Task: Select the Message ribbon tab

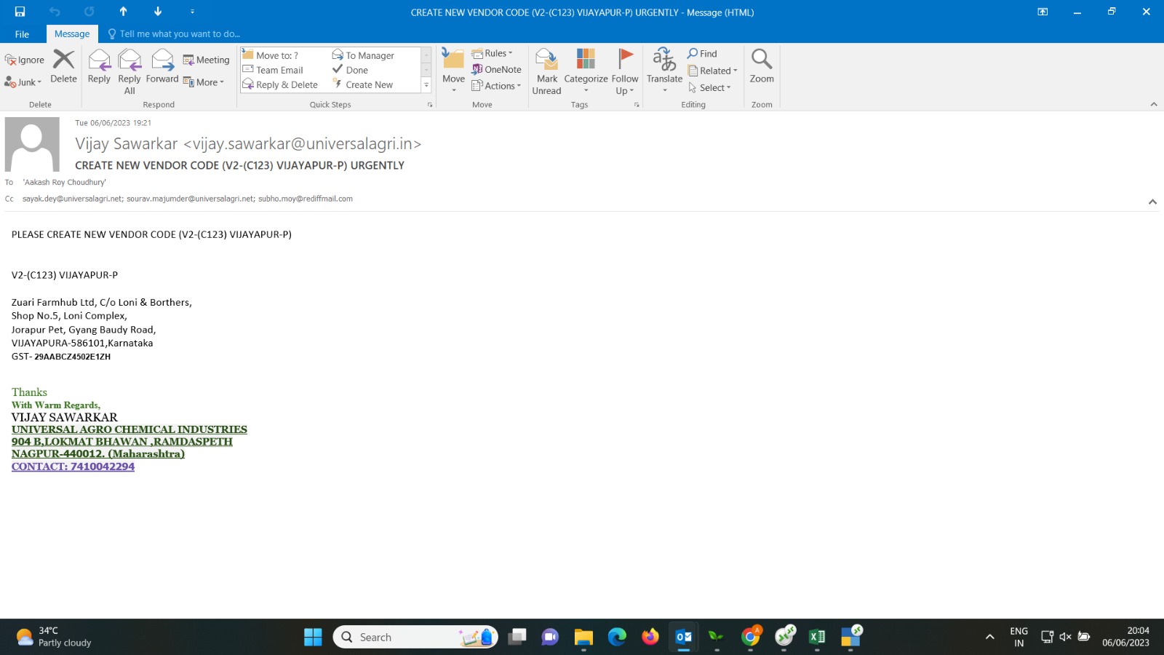Action: tap(72, 34)
